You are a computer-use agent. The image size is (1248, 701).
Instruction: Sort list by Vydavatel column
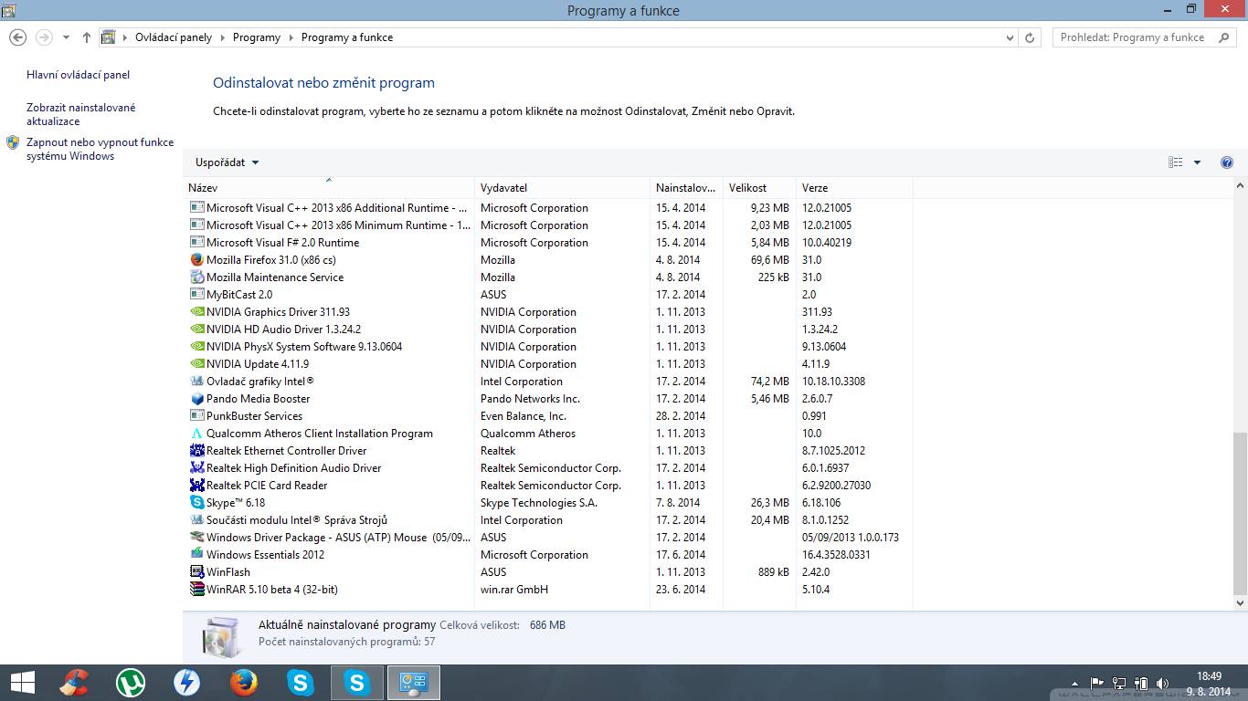click(562, 188)
